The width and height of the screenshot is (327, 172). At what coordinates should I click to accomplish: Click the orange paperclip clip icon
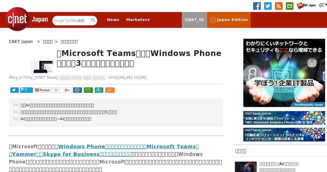pos(110,90)
